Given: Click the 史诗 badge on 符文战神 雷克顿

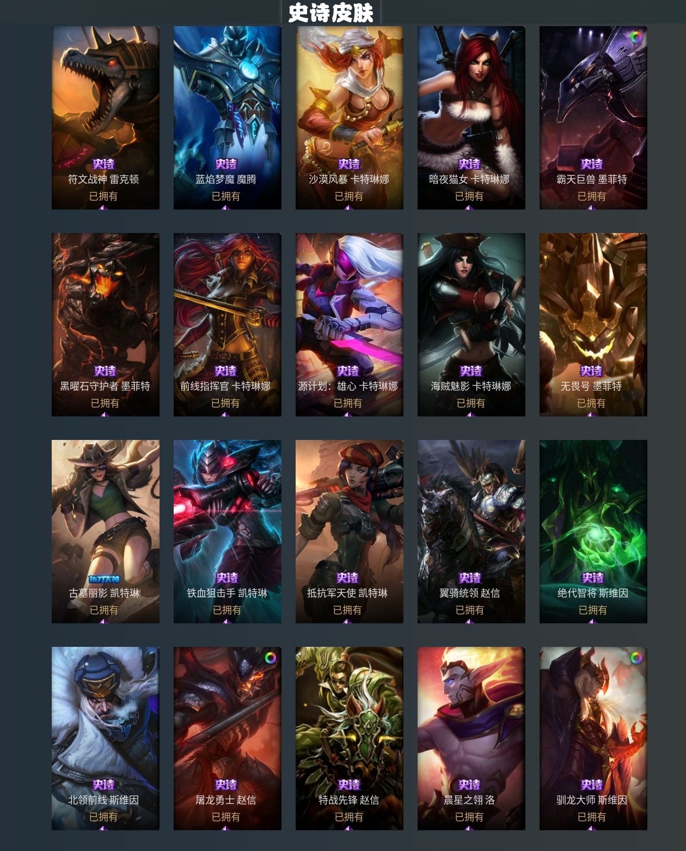Looking at the screenshot, I should click(103, 164).
